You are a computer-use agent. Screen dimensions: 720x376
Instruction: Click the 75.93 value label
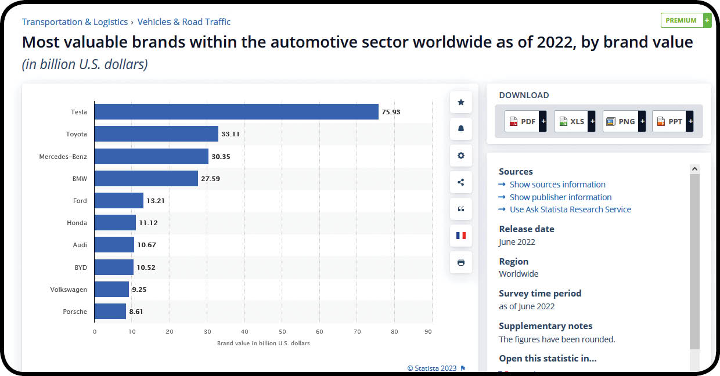(x=391, y=112)
